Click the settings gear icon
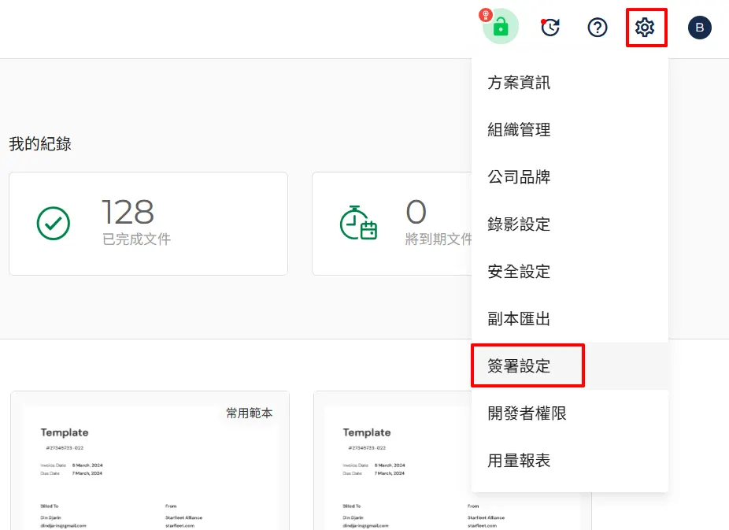Screen dimensions: 729x530 click(x=646, y=28)
